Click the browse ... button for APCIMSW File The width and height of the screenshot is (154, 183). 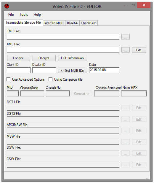126,131
